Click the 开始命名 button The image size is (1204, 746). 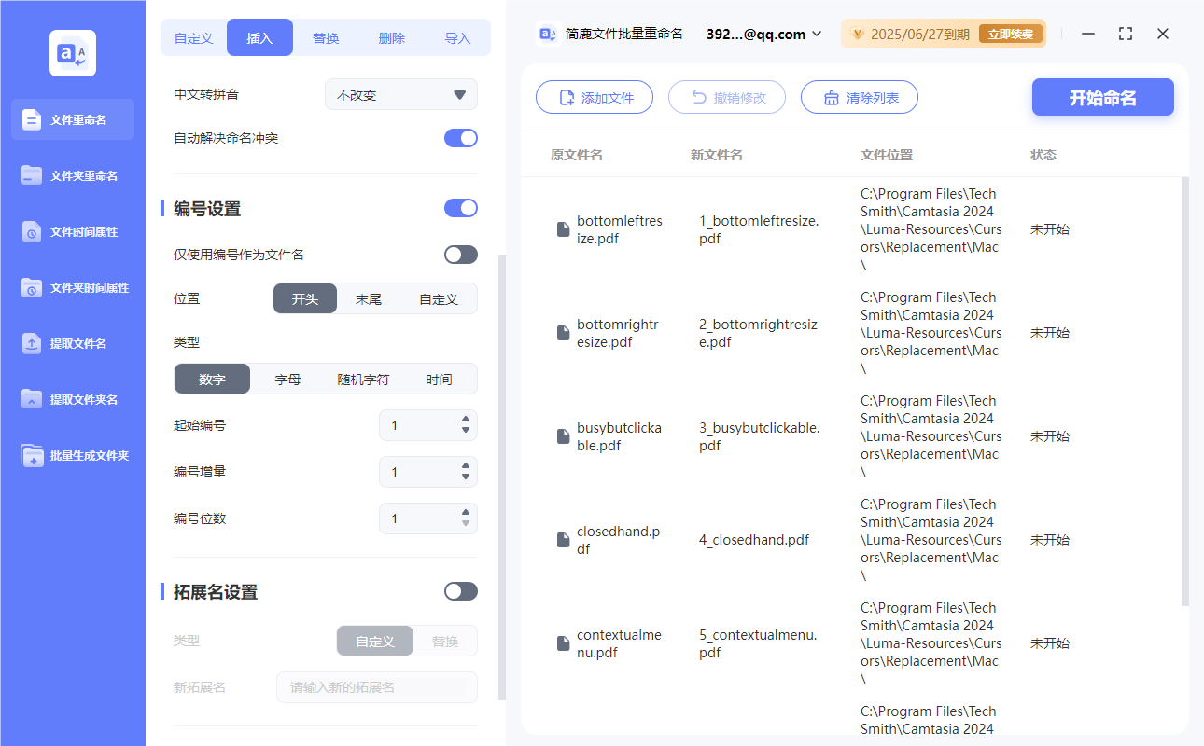[1102, 97]
